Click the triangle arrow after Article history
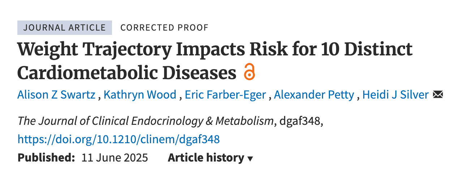The width and height of the screenshot is (464, 177). tap(250, 159)
